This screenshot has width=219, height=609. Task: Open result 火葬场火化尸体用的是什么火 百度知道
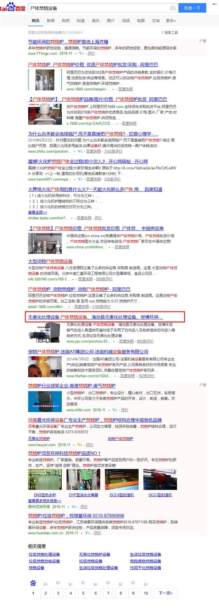coord(95,189)
